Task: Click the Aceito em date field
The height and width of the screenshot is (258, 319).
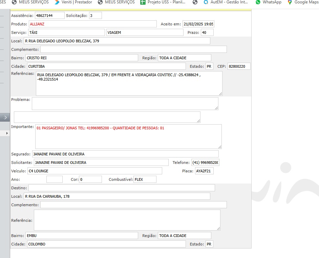Action: click(198, 24)
